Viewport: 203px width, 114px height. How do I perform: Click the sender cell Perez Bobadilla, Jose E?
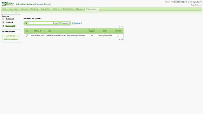(38, 36)
